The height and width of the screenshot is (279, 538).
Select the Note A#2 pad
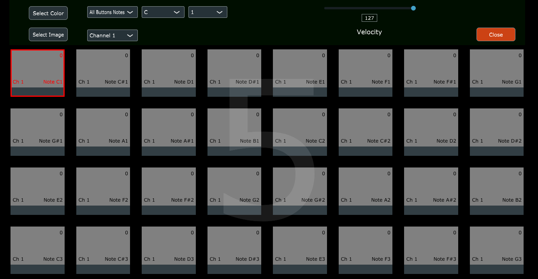point(431,191)
